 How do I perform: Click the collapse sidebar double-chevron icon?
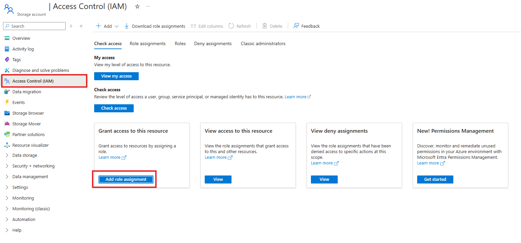pos(81,26)
